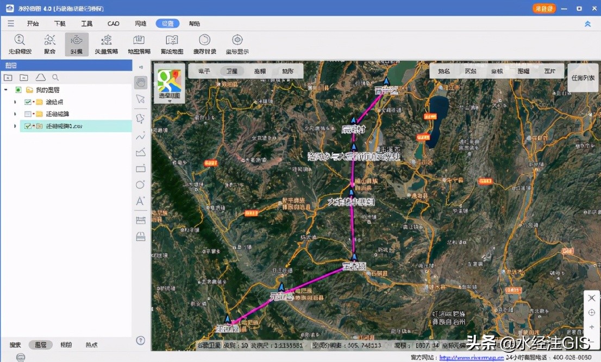Click the chat bubble icon in the bottom-left corner

(21, 358)
